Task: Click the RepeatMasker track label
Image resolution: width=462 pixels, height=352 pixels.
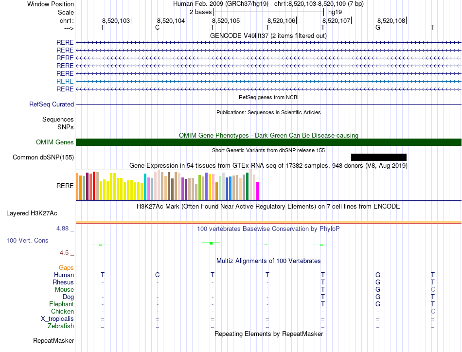Action: [x=53, y=340]
